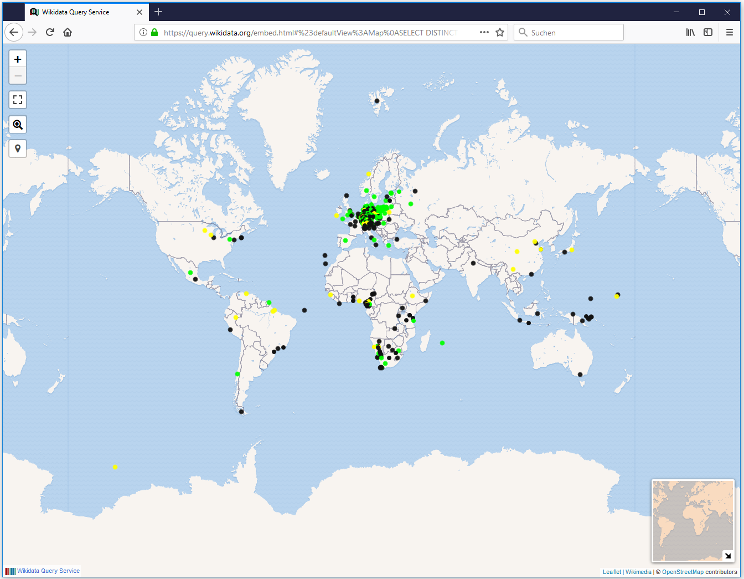
Task: Open a new browser tab
Action: tap(158, 12)
